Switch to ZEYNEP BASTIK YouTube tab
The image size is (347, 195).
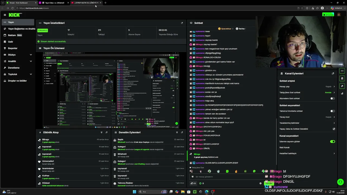click(86, 3)
